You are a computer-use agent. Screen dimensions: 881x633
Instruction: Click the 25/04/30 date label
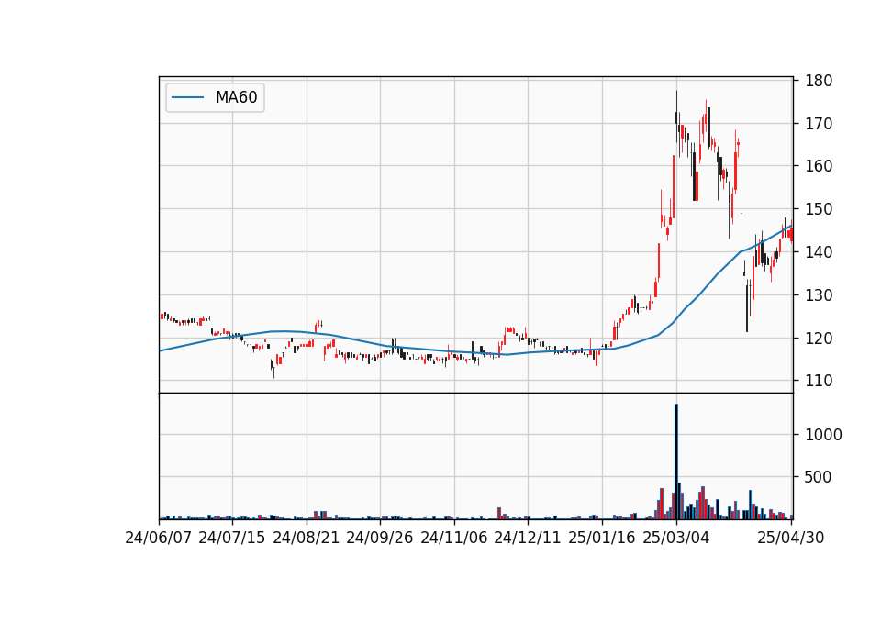[x=791, y=538]
